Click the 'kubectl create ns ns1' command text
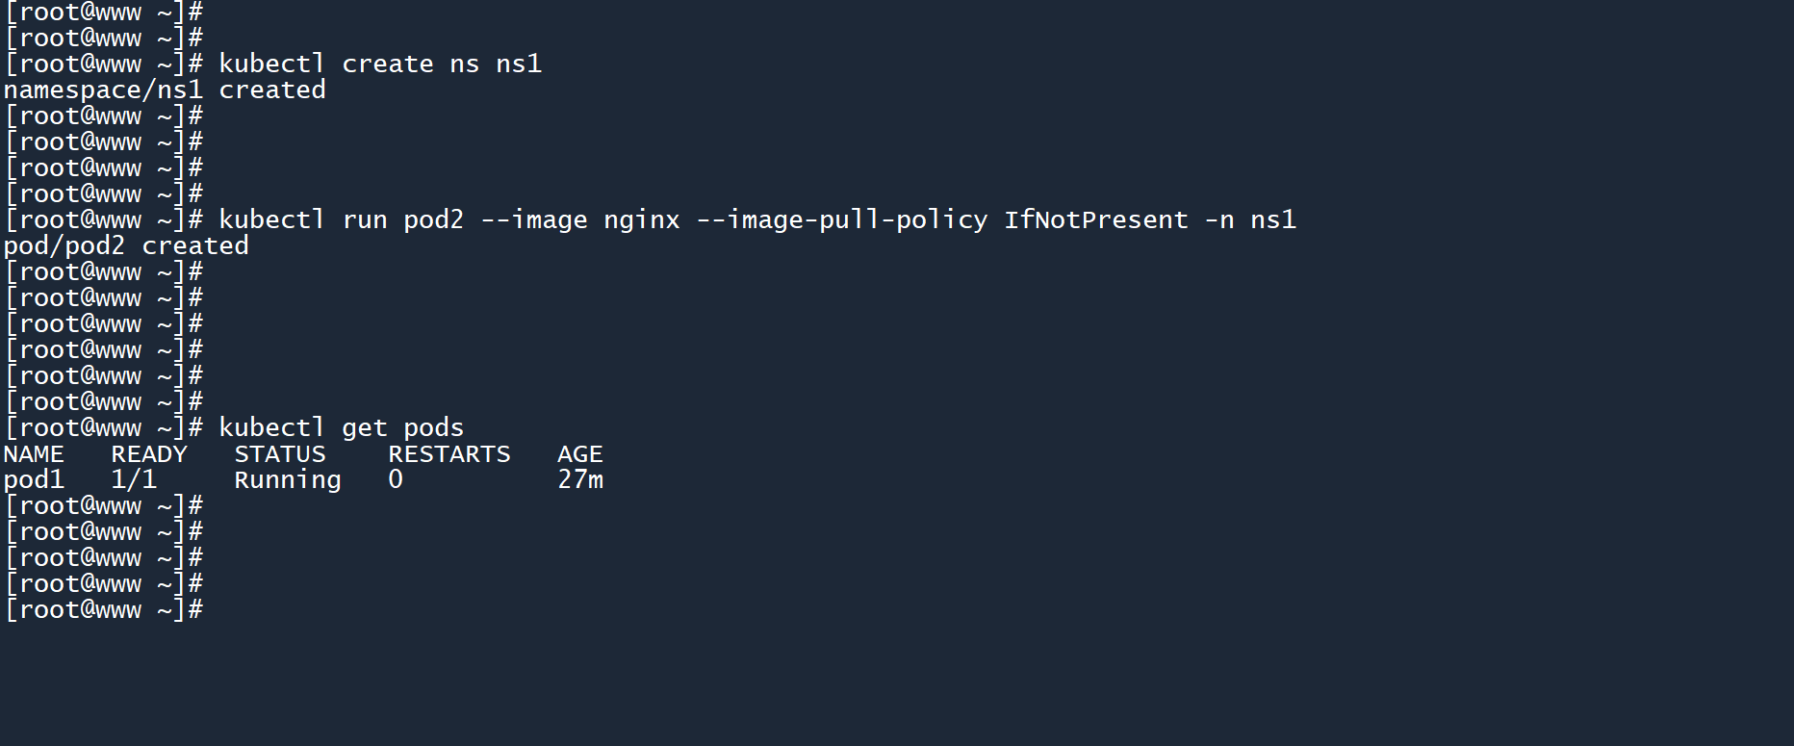This screenshot has width=1794, height=746. click(380, 64)
